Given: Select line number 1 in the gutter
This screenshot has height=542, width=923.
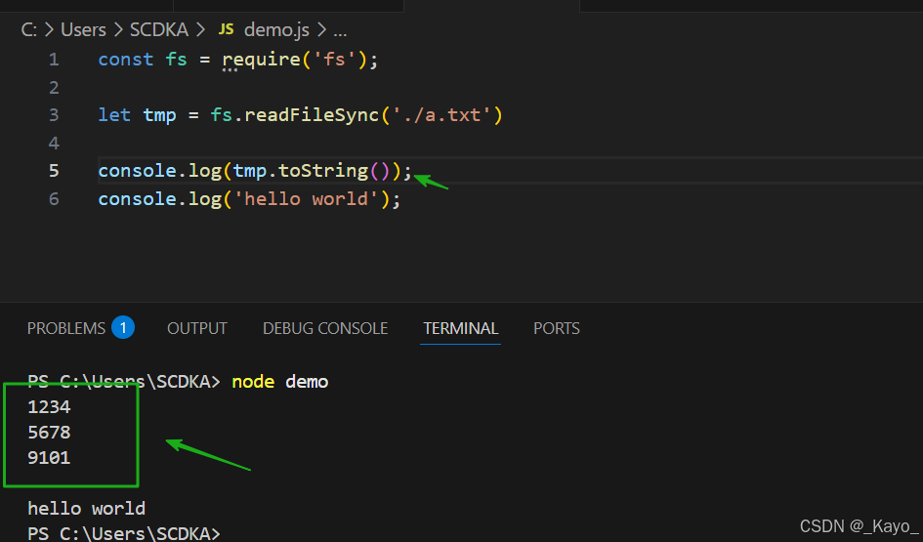Looking at the screenshot, I should pos(54,60).
